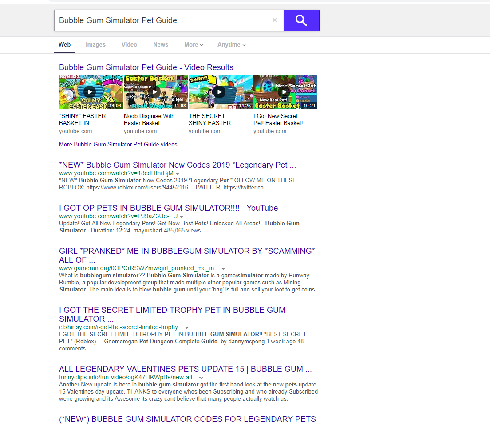Image resolution: width=490 pixels, height=429 pixels.
Task: Click play icon on the 14:03 video
Action: [90, 92]
